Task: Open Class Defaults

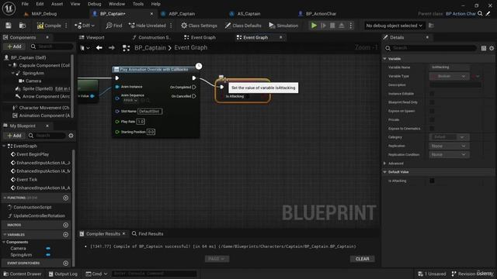Action: (243, 26)
